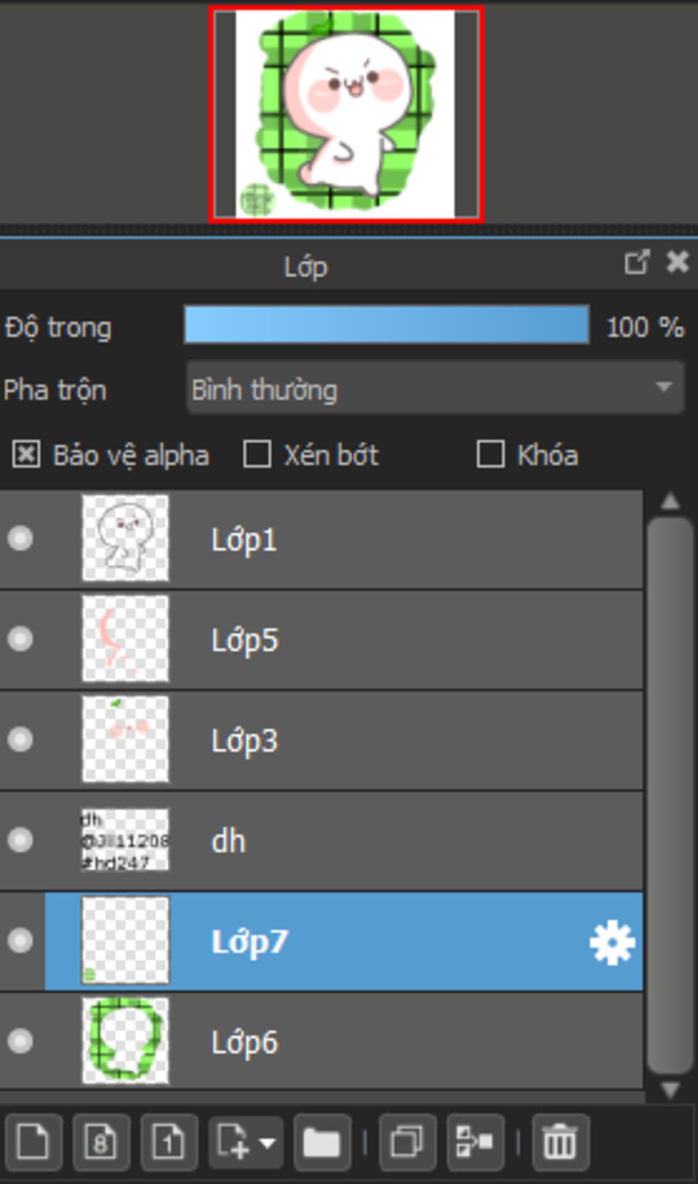698x1184 pixels.
Task: Merge the layer down
Action: tap(474, 1140)
